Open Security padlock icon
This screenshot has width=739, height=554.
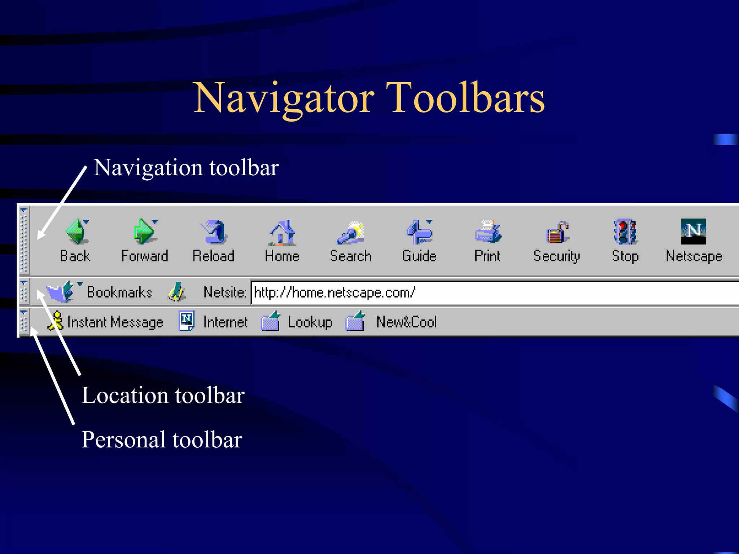click(557, 232)
